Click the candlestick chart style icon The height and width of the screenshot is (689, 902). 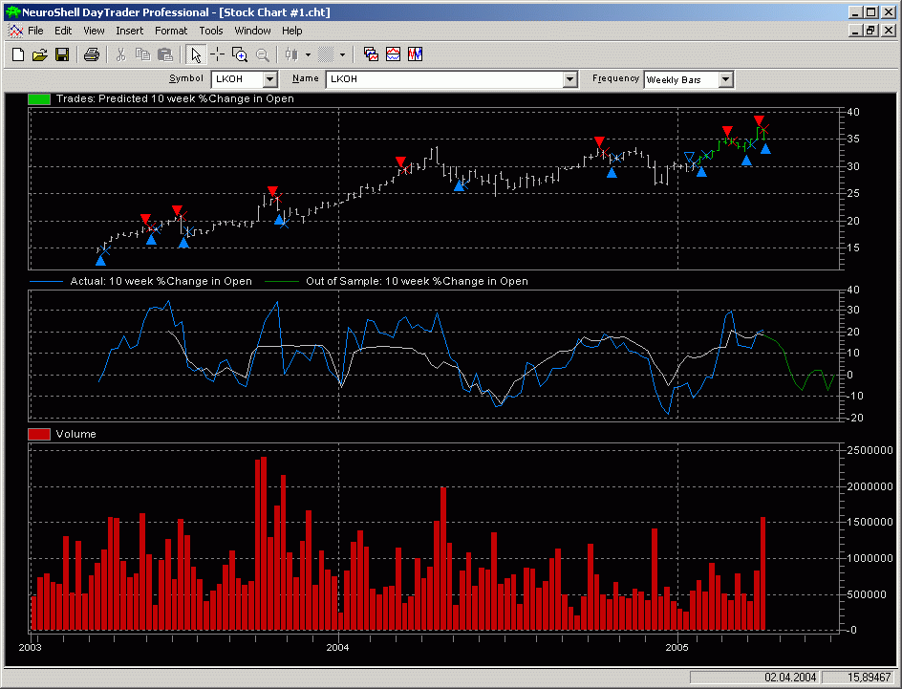coord(291,54)
